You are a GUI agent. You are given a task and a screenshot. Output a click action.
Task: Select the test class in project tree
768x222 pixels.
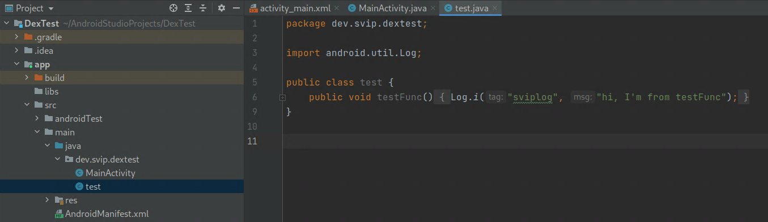click(93, 186)
